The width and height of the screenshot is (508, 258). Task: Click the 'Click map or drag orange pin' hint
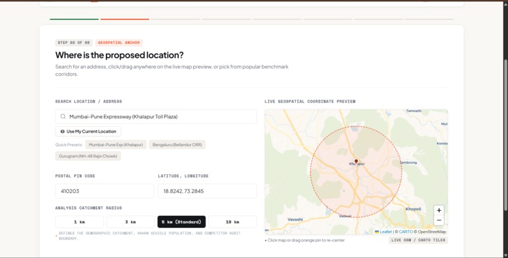point(304,240)
